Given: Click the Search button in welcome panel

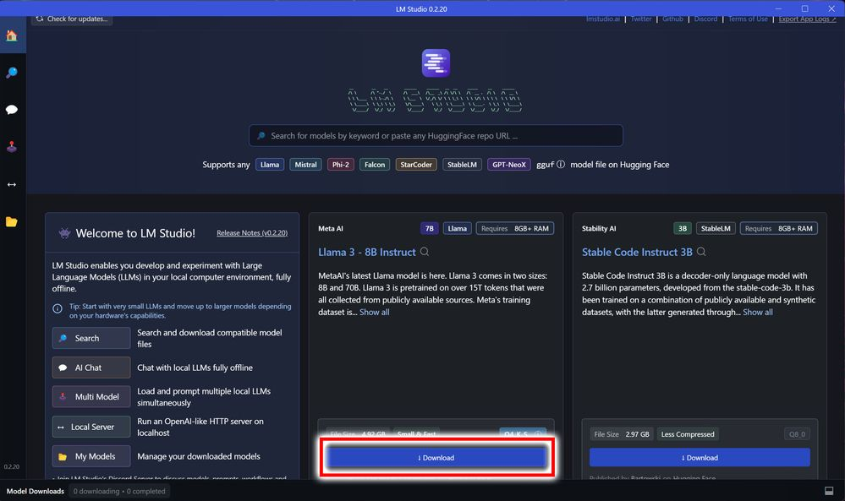Looking at the screenshot, I should coord(91,338).
